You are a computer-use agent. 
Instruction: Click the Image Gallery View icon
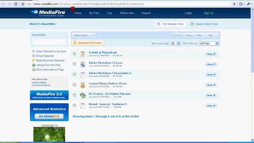(192, 24)
